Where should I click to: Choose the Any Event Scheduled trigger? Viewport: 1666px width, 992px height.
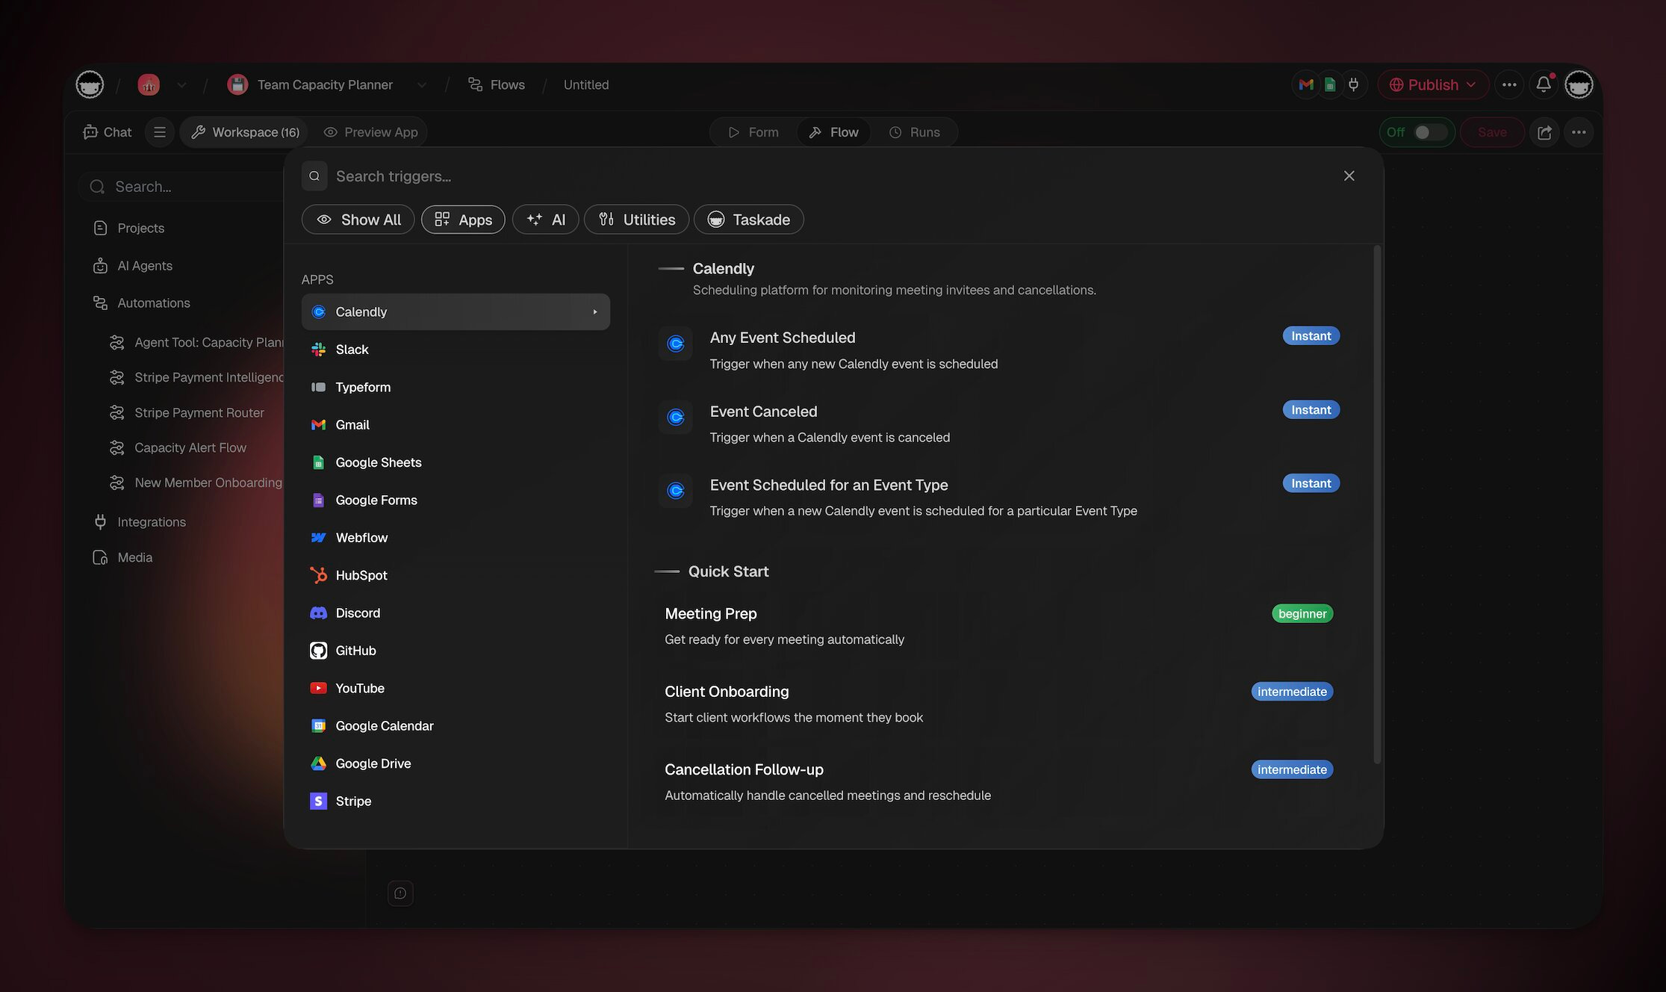coord(783,338)
